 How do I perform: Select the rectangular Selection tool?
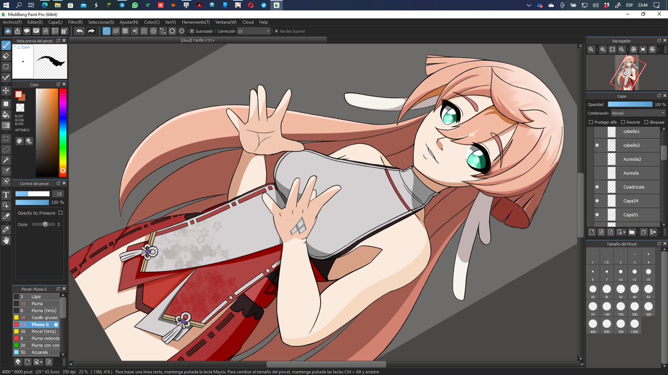6,138
